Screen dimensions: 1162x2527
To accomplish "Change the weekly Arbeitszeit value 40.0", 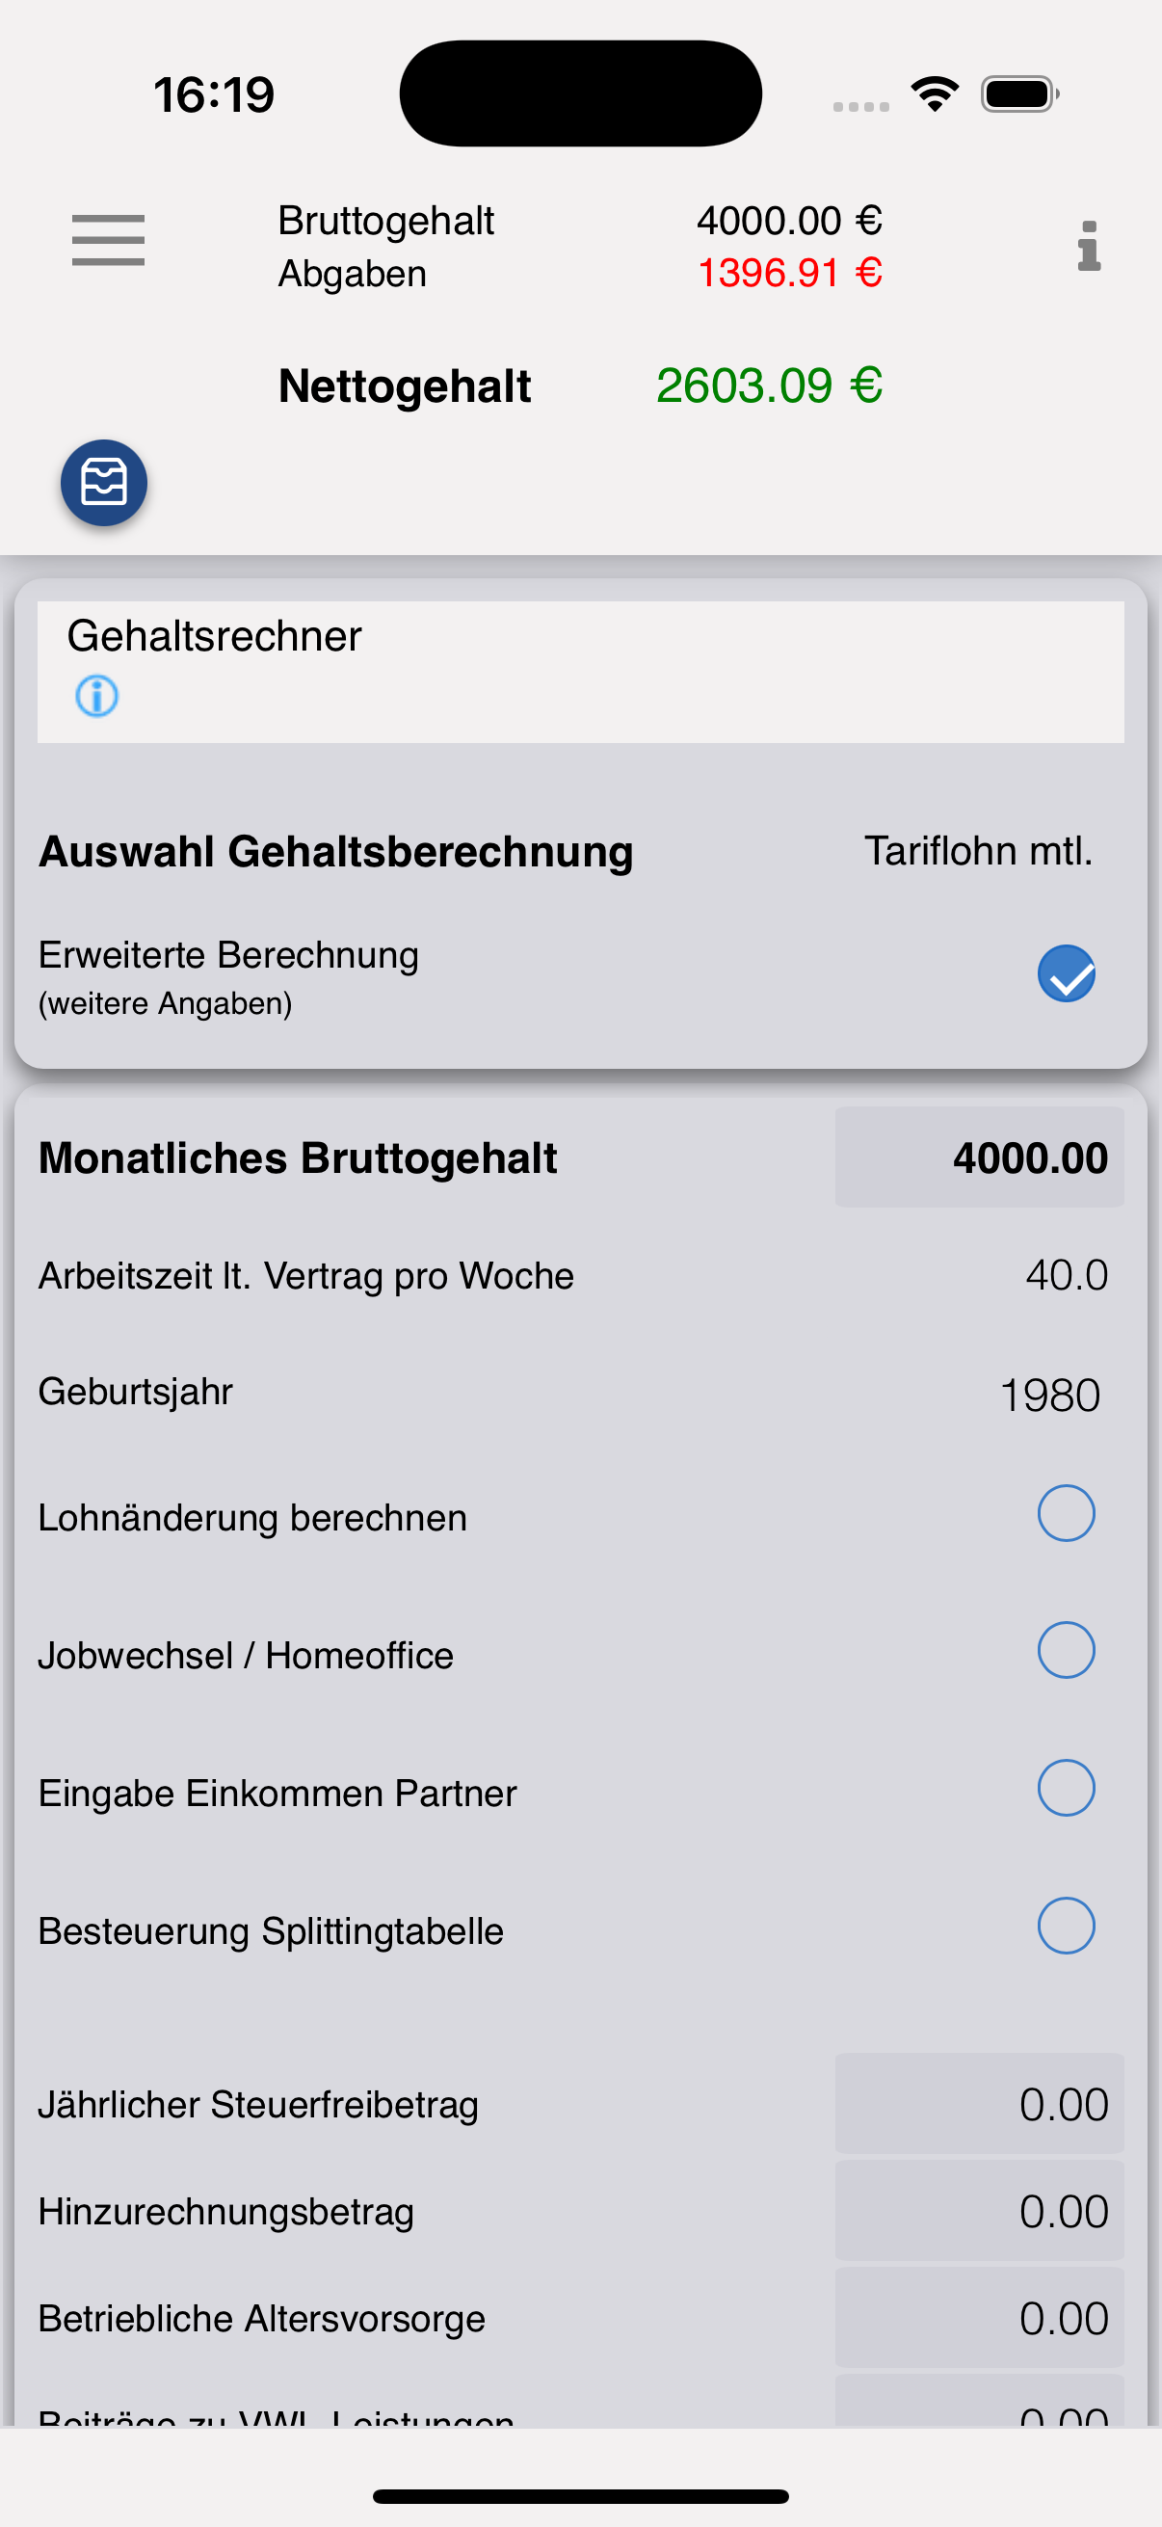I will point(1066,1275).
